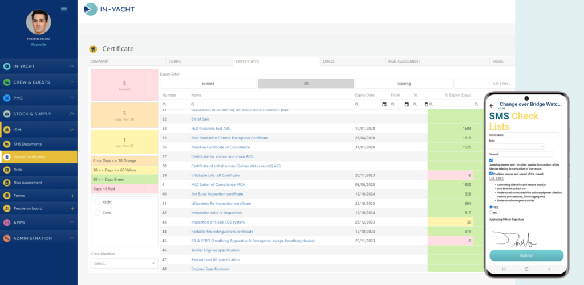Open the Expiry Date calendar picker icon
Image resolution: width=584 pixels, height=285 pixels.
point(384,105)
